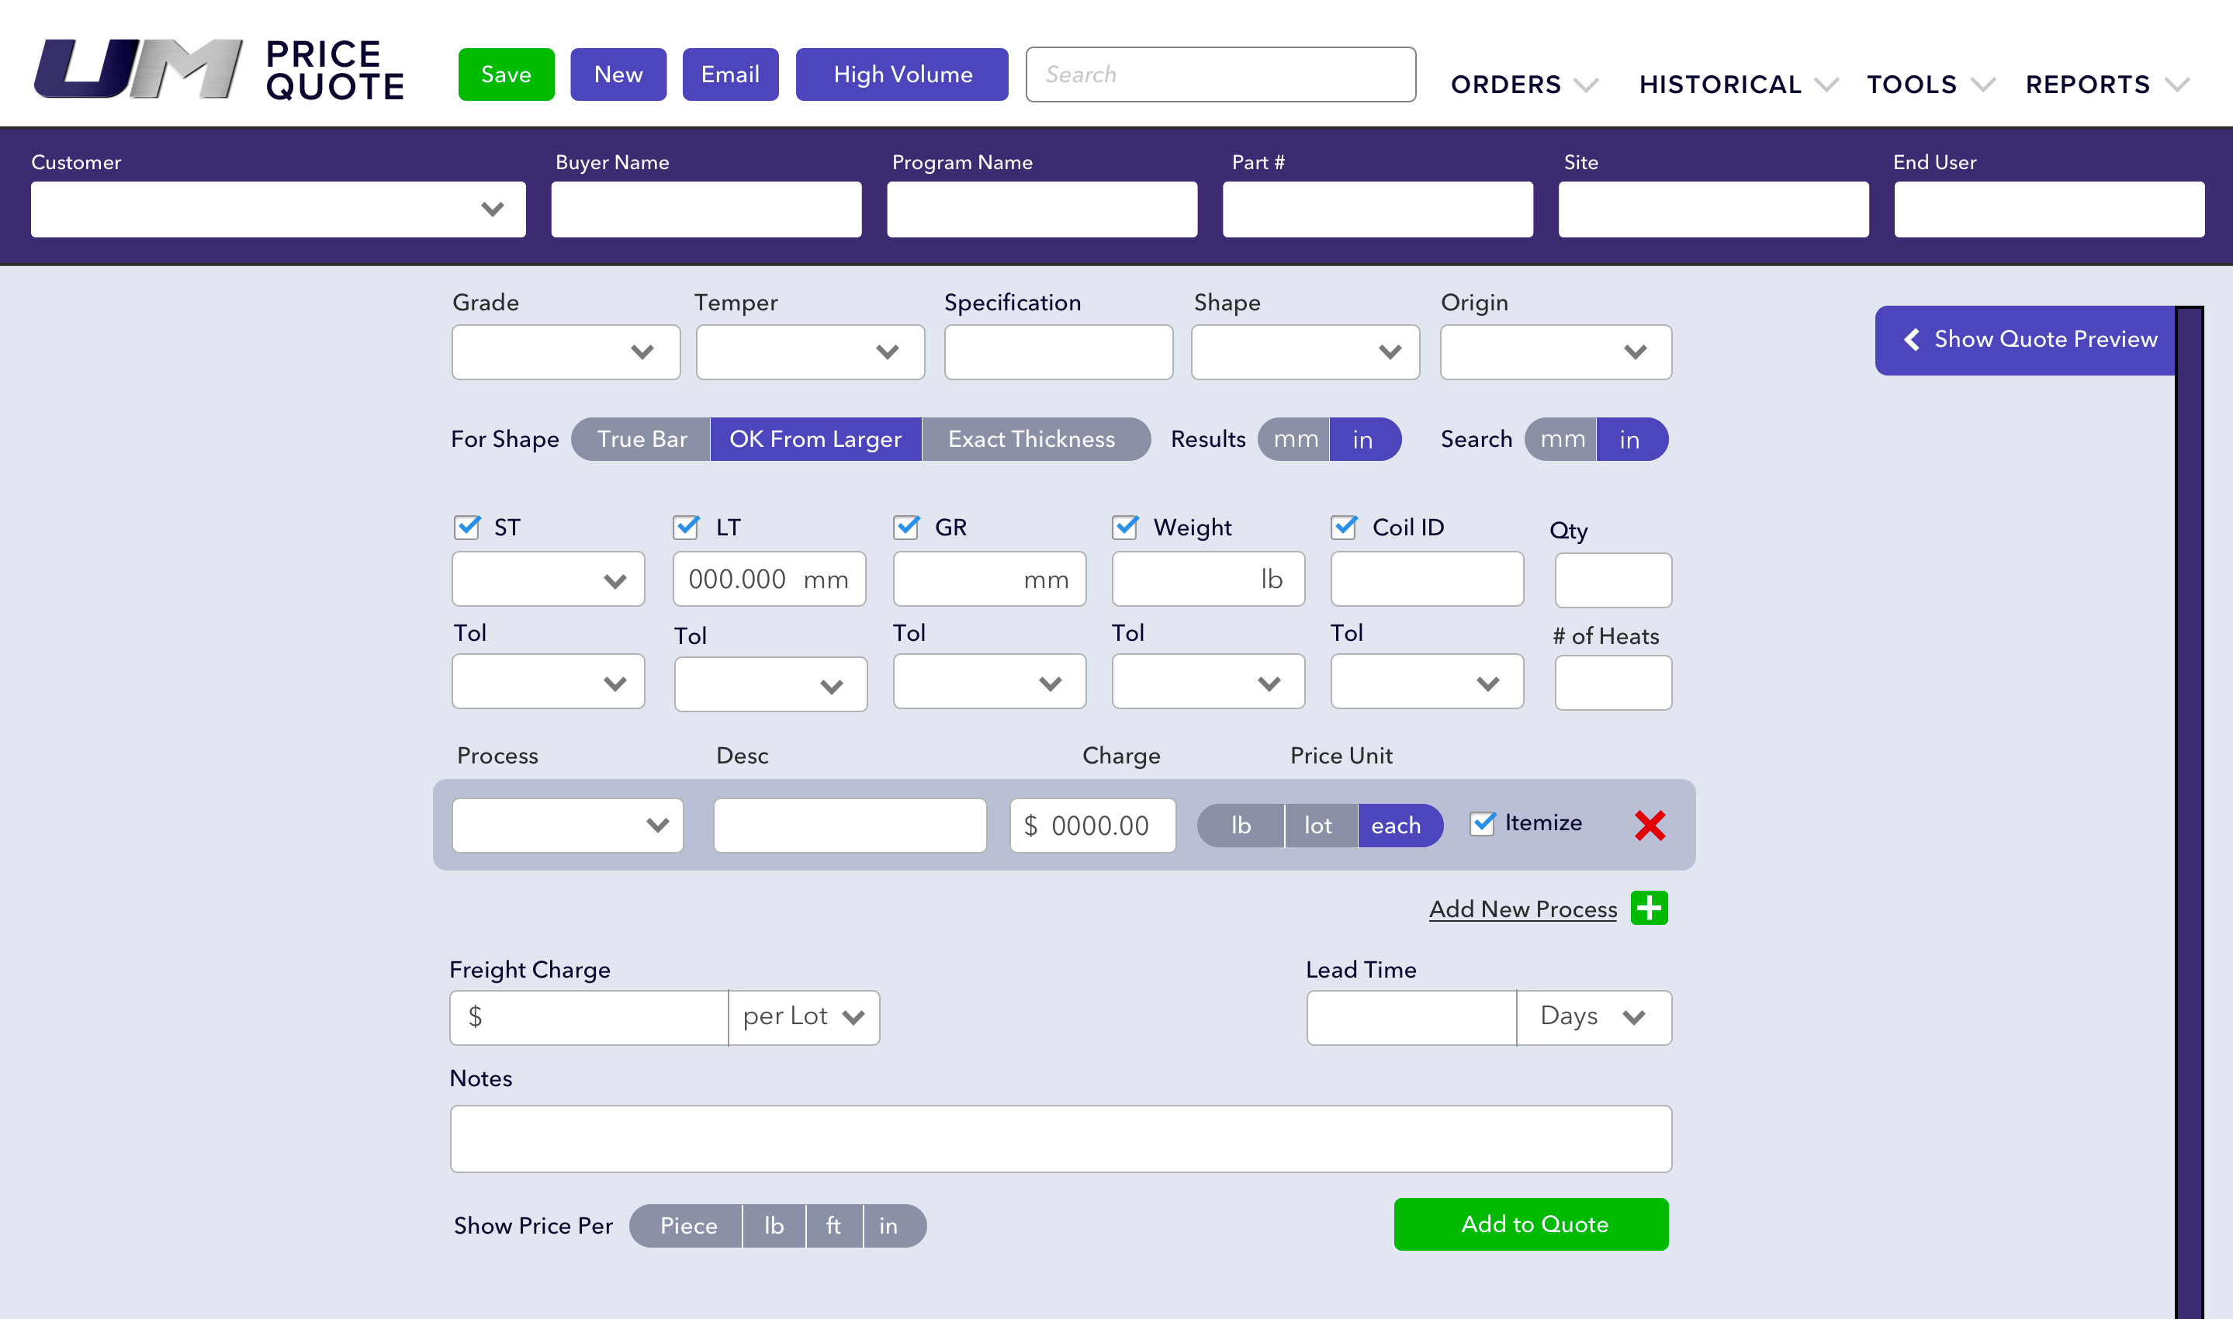Click the red X delete process icon
The image size is (2233, 1319).
[1650, 826]
